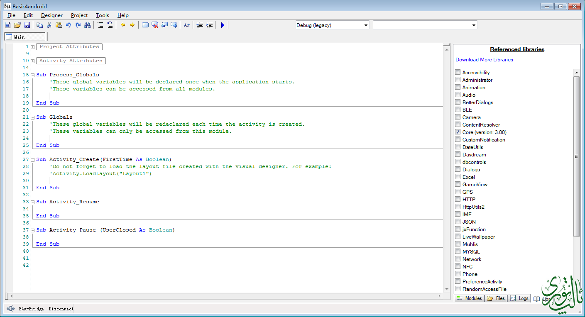This screenshot has width=585, height=317.
Task: Expand the Activity Attributes region
Action: coord(33,61)
